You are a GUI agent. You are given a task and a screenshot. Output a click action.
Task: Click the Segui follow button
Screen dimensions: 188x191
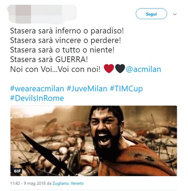pos(151,14)
